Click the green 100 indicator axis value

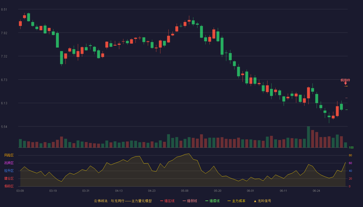pyautogui.click(x=351, y=147)
